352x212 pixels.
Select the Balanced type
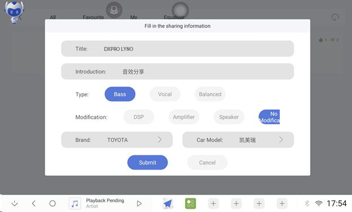[x=210, y=94]
